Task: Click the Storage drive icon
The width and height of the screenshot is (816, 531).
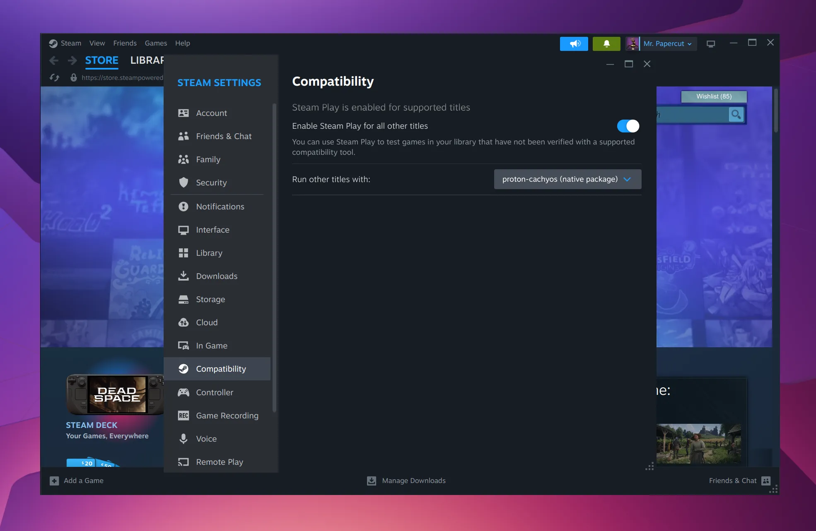Action: click(x=183, y=299)
